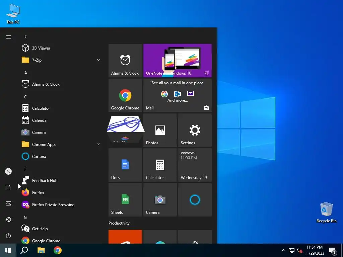This screenshot has width=343, height=257.
Task: Click the Cortana circle tile
Action: pos(195,200)
